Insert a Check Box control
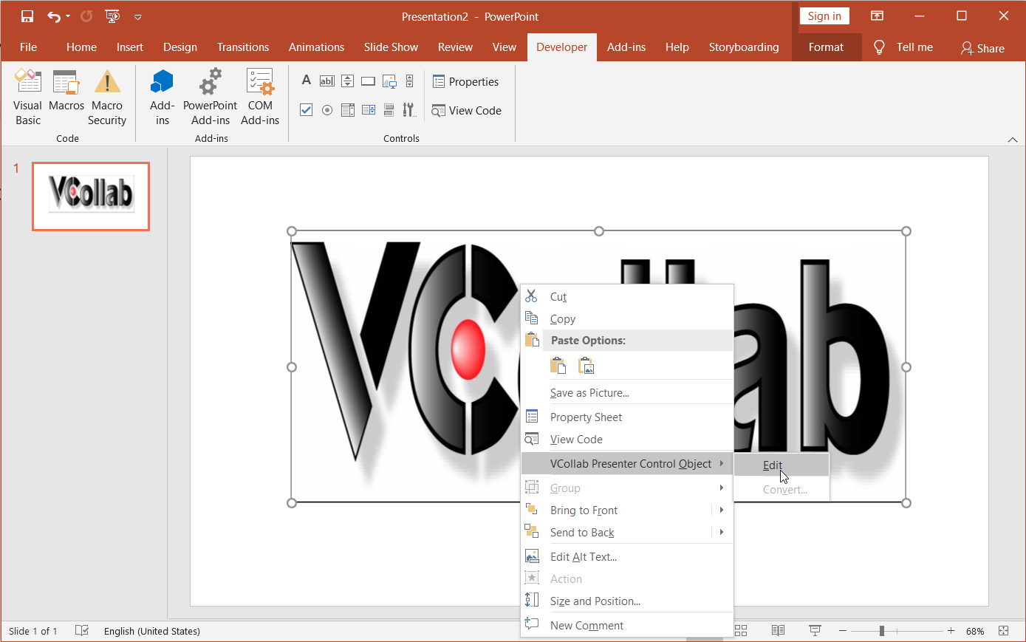Screen dimensions: 1026x642 click(x=307, y=110)
